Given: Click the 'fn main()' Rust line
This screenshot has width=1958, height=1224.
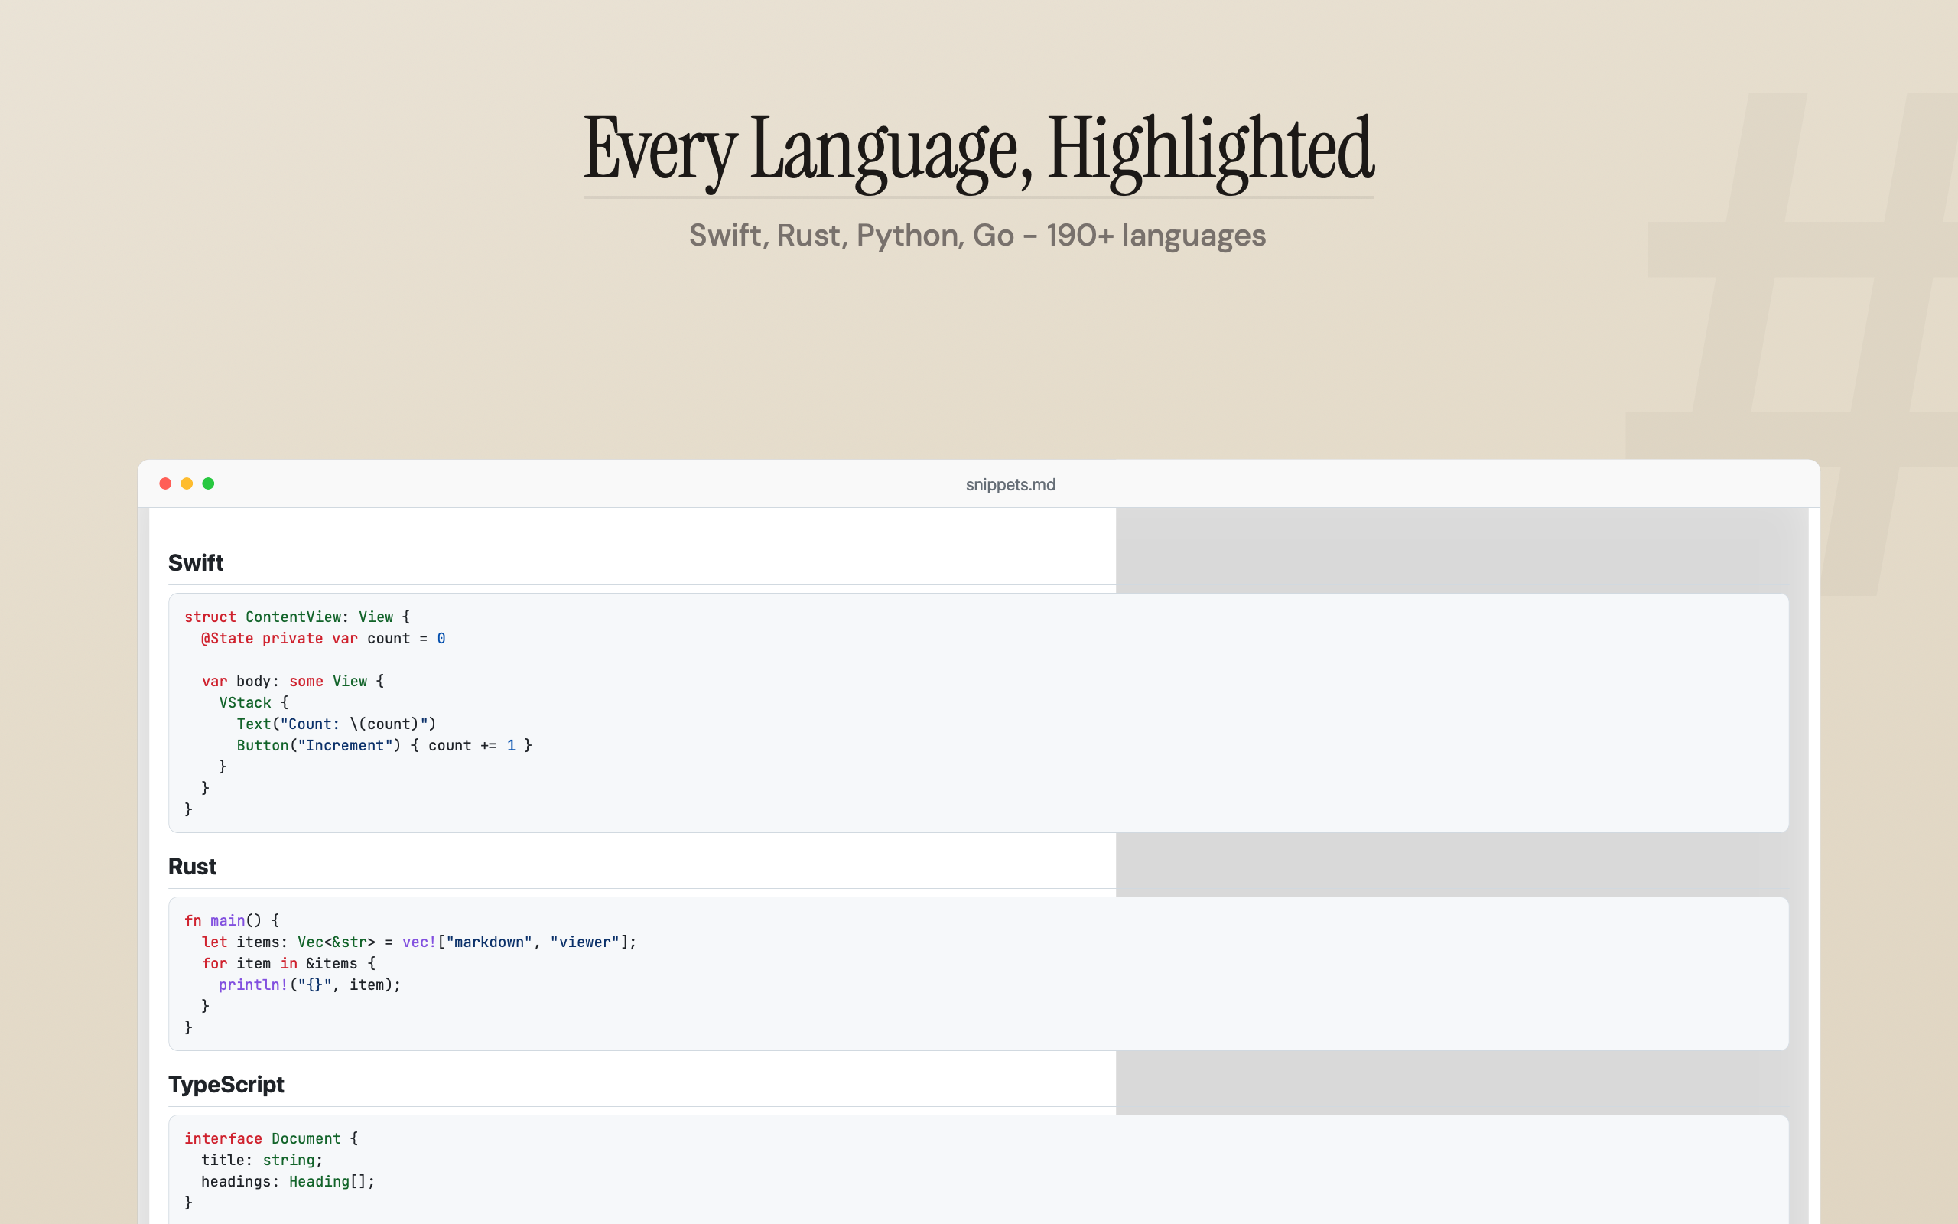Looking at the screenshot, I should coord(232,920).
